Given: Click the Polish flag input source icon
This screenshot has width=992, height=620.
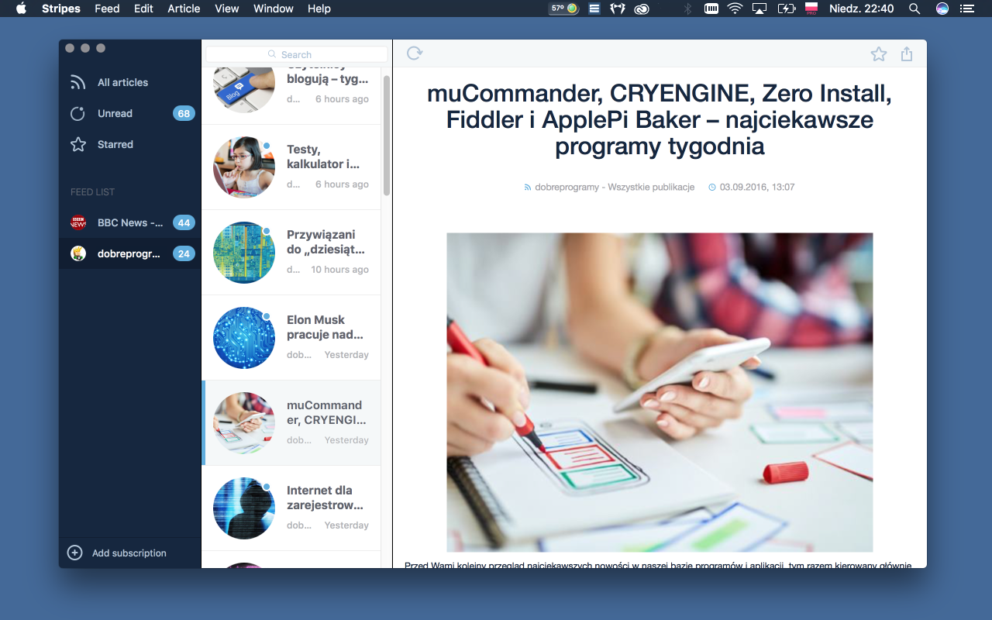Looking at the screenshot, I should point(811,9).
